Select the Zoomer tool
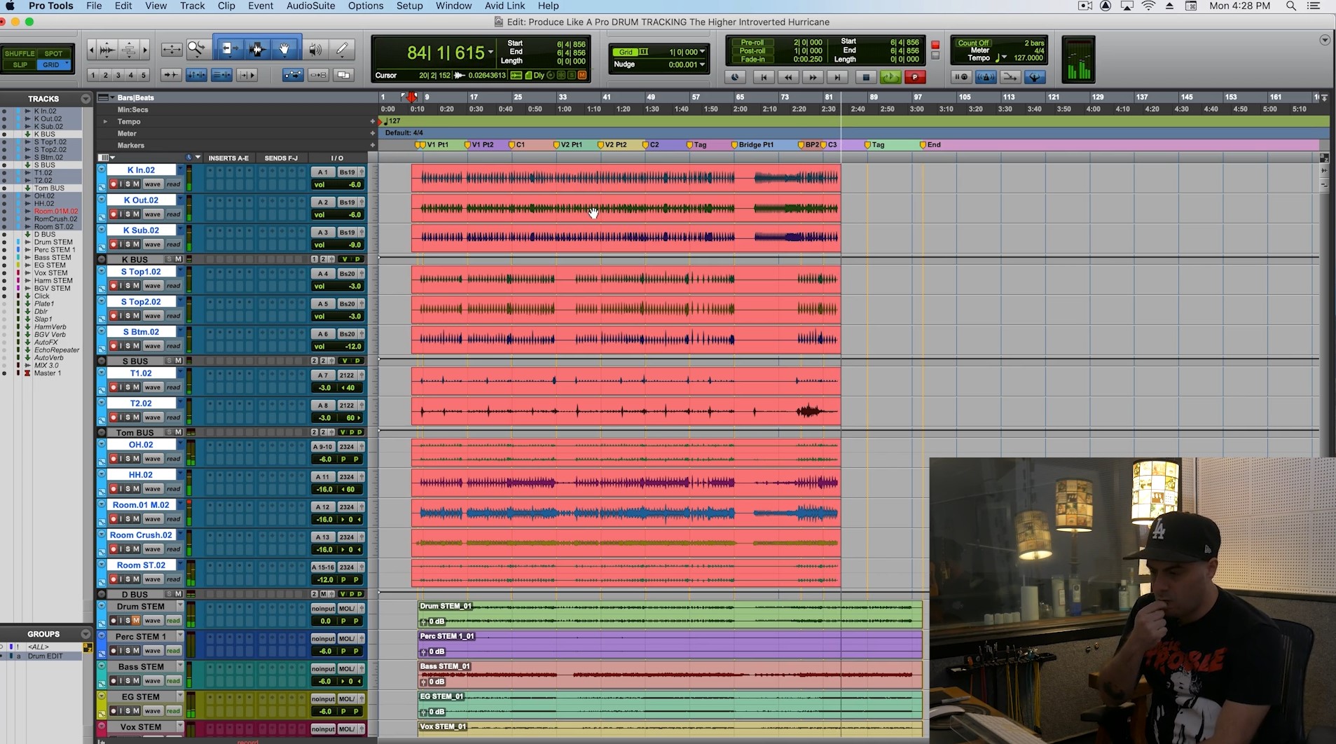This screenshot has width=1336, height=744. (x=197, y=49)
